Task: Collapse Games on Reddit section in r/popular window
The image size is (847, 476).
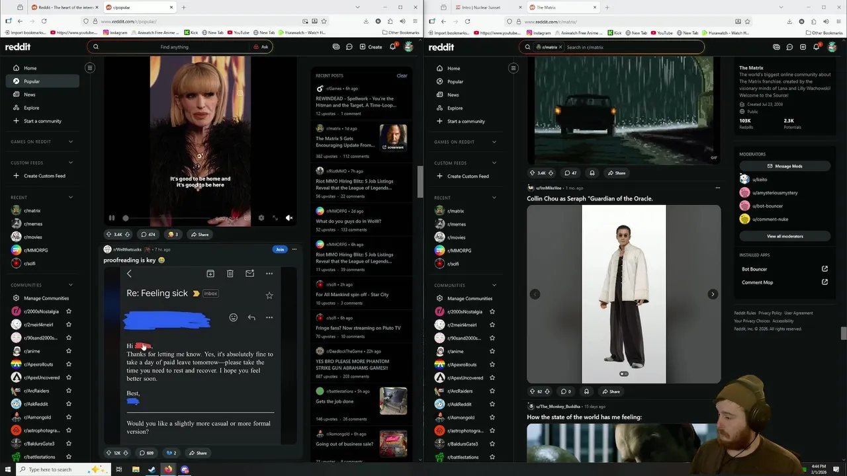Action: tap(71, 141)
